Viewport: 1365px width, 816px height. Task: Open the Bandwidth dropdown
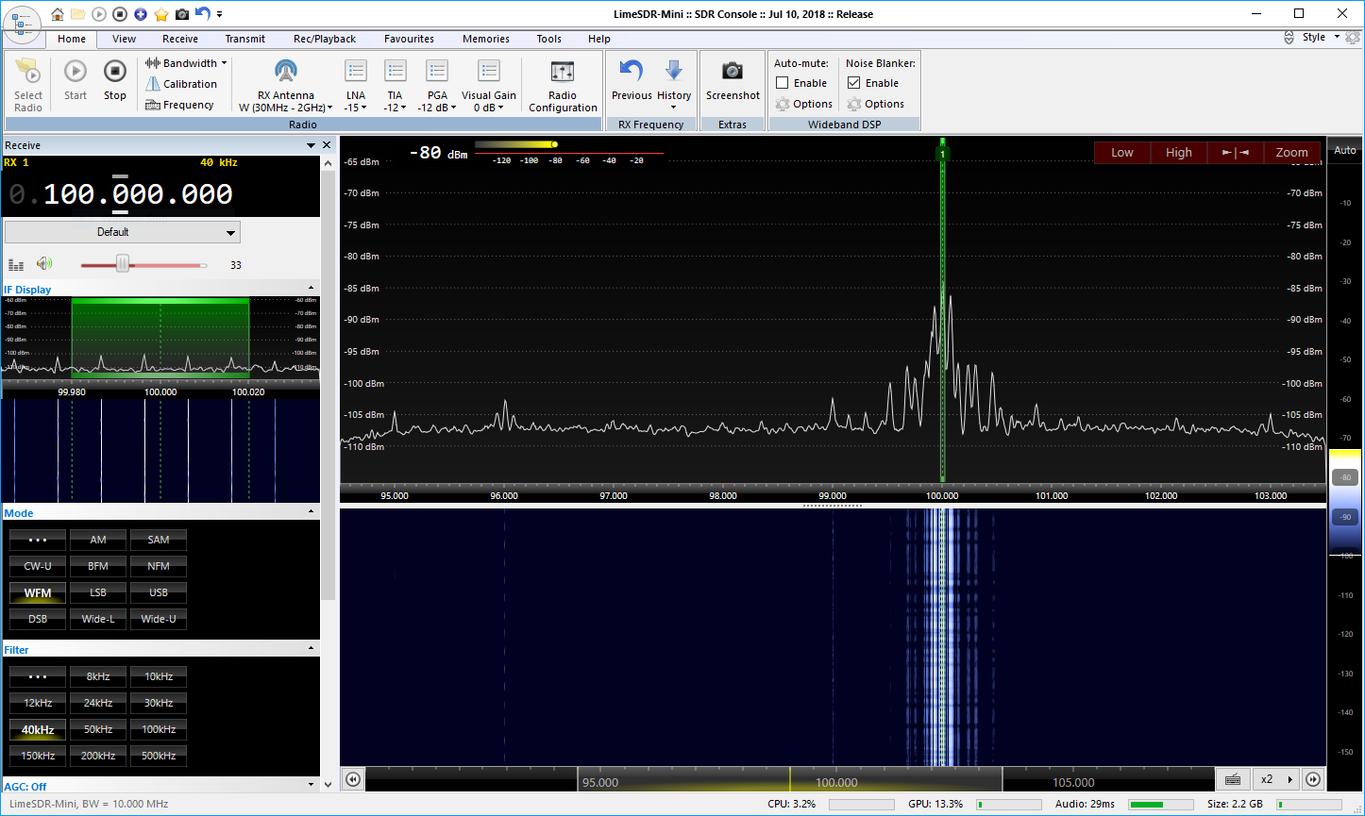point(187,63)
